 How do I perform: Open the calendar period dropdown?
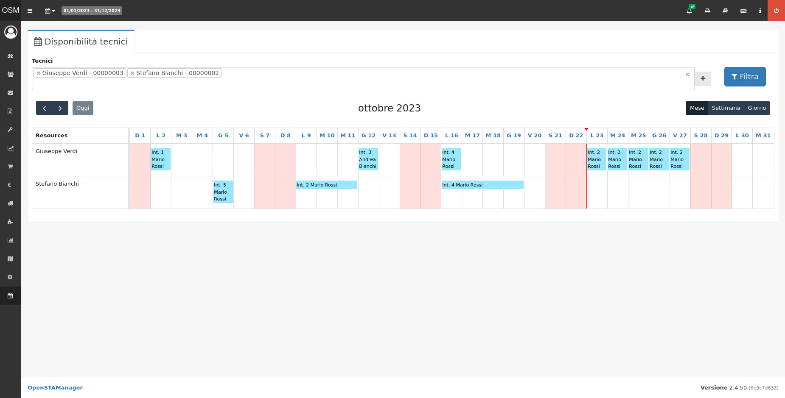pos(50,11)
